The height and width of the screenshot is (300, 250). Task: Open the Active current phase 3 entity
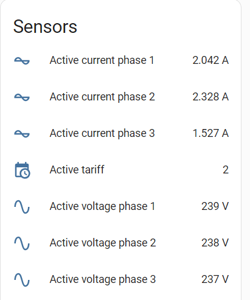[102, 133]
